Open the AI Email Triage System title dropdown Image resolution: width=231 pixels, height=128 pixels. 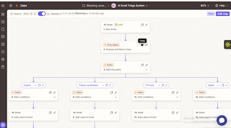pos(132,5)
